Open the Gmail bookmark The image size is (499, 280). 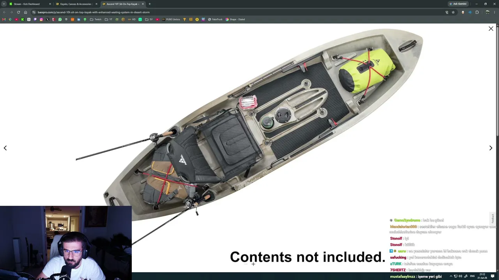(4, 19)
